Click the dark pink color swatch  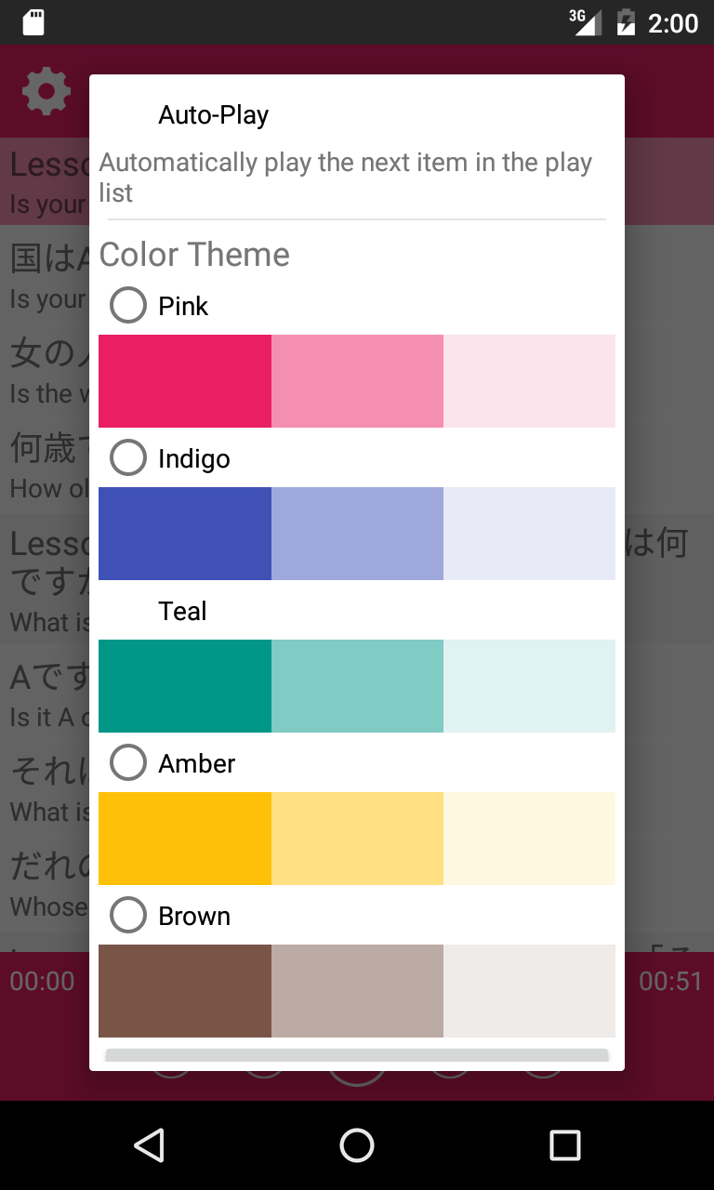click(x=184, y=381)
